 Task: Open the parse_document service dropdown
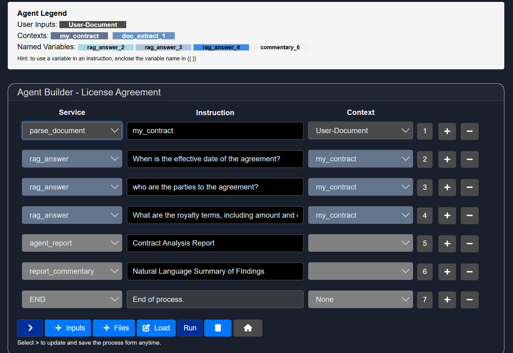[72, 131]
